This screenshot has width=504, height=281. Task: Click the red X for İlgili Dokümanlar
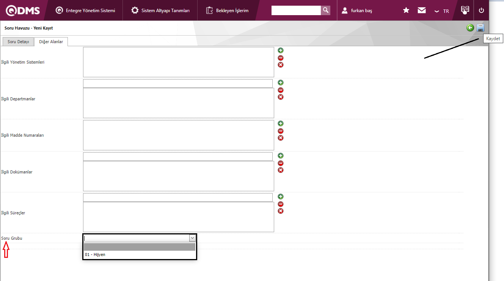point(281,170)
